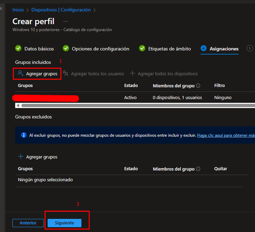Screen dimensions: 255x232
Task: Open the Haga clic aquí para obtener más link
Action: point(226,135)
